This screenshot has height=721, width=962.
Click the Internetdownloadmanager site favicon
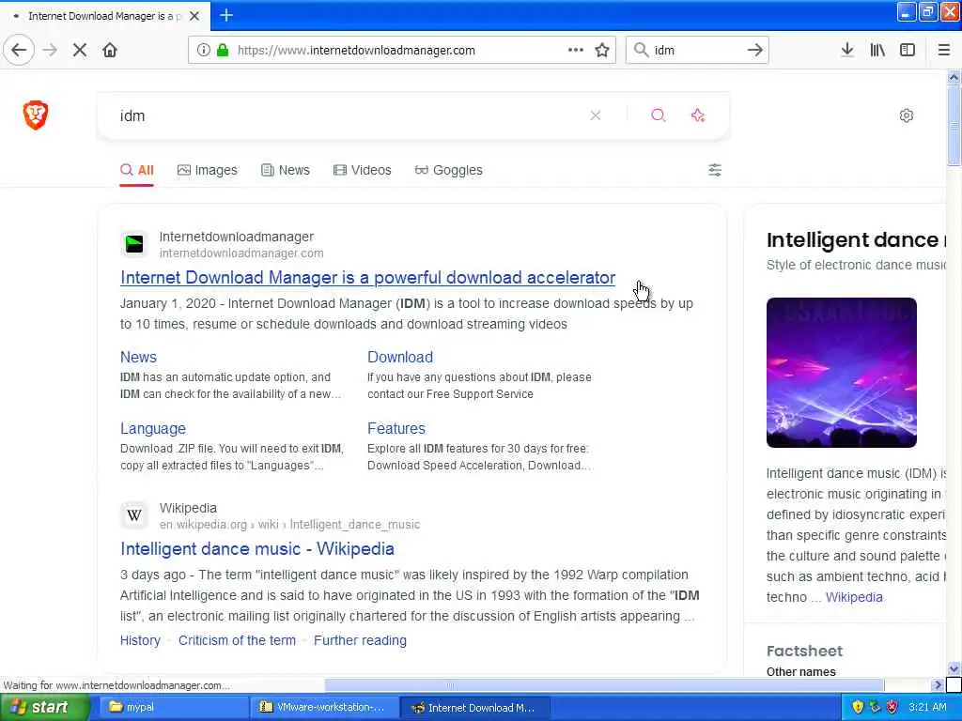click(x=134, y=244)
